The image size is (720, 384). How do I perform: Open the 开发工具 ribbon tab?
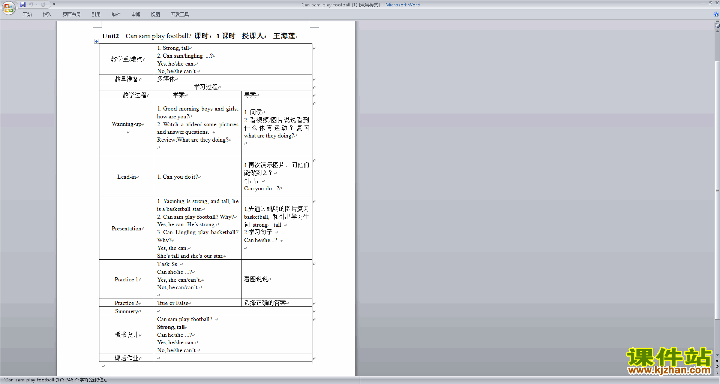click(x=180, y=14)
